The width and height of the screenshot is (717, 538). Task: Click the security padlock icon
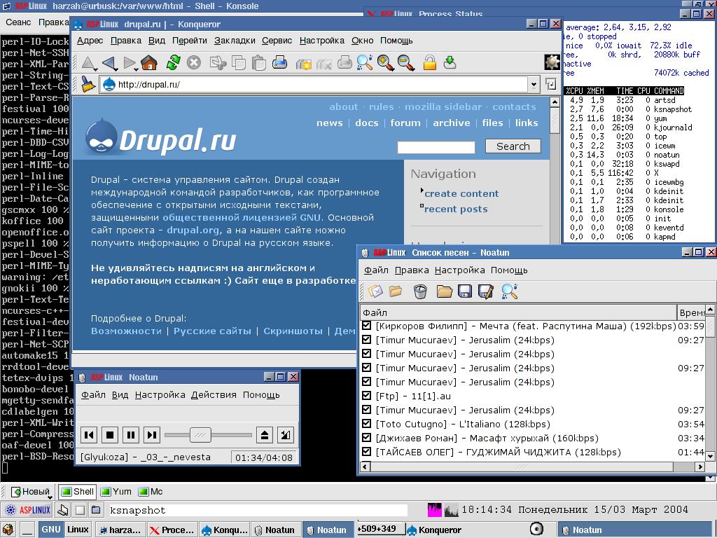point(429,63)
